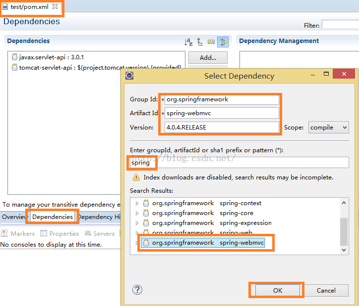Switch to the Overview tab
This screenshot has height=306, width=359.
coord(14,217)
